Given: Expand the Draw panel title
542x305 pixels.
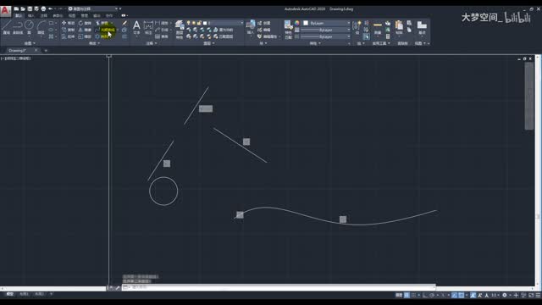Looking at the screenshot, I should click(30, 43).
